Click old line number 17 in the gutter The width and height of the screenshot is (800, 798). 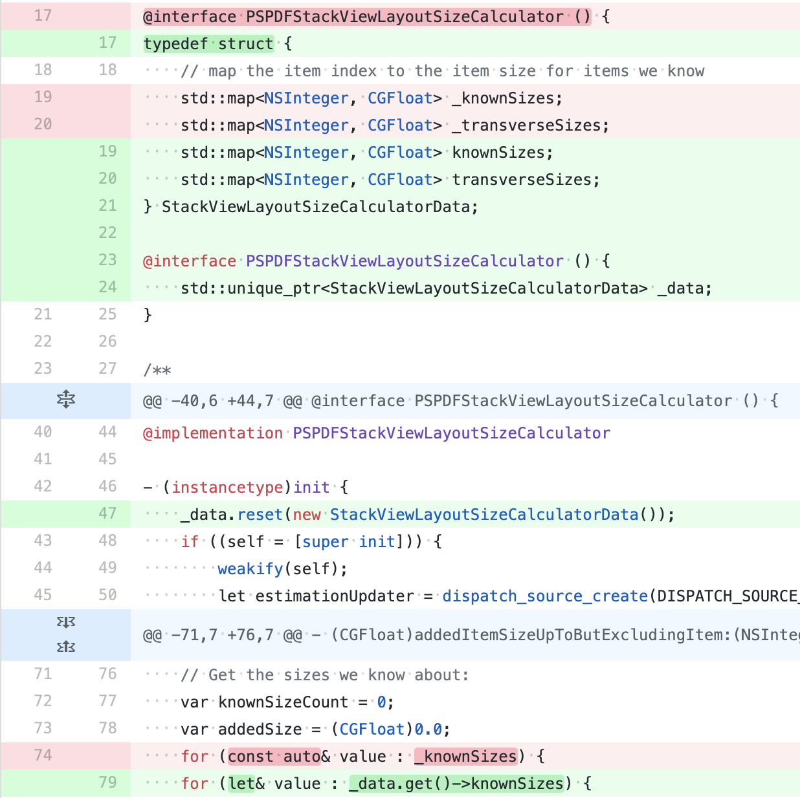(x=41, y=16)
